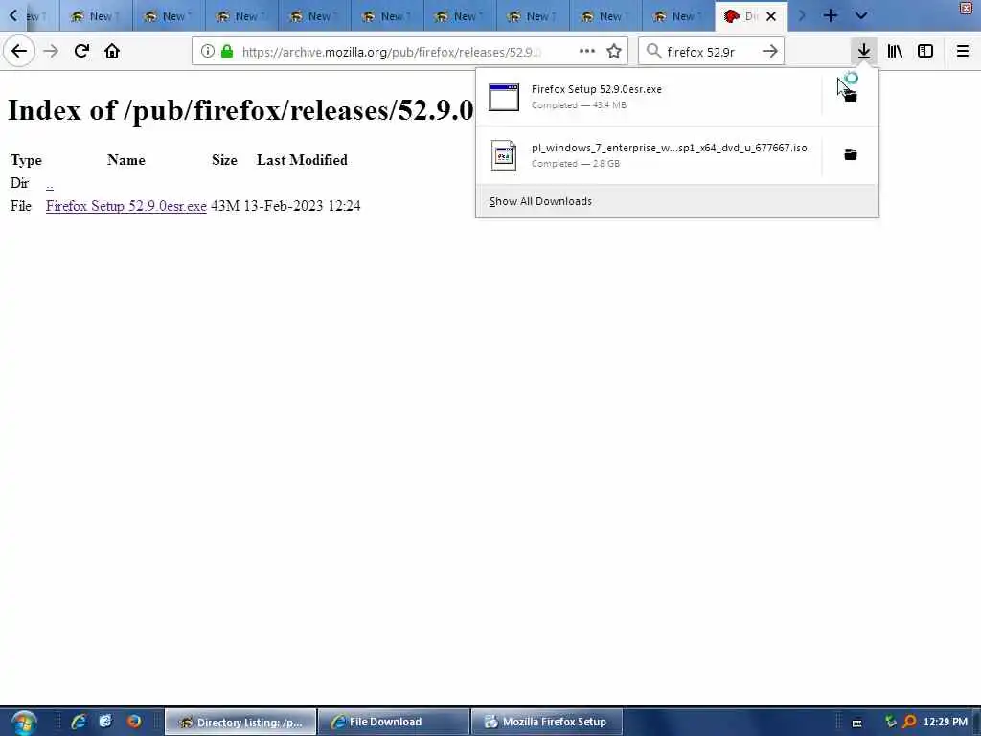This screenshot has height=736, width=981.
Task: Launch Internet Explorer from quick launch
Action: [79, 722]
